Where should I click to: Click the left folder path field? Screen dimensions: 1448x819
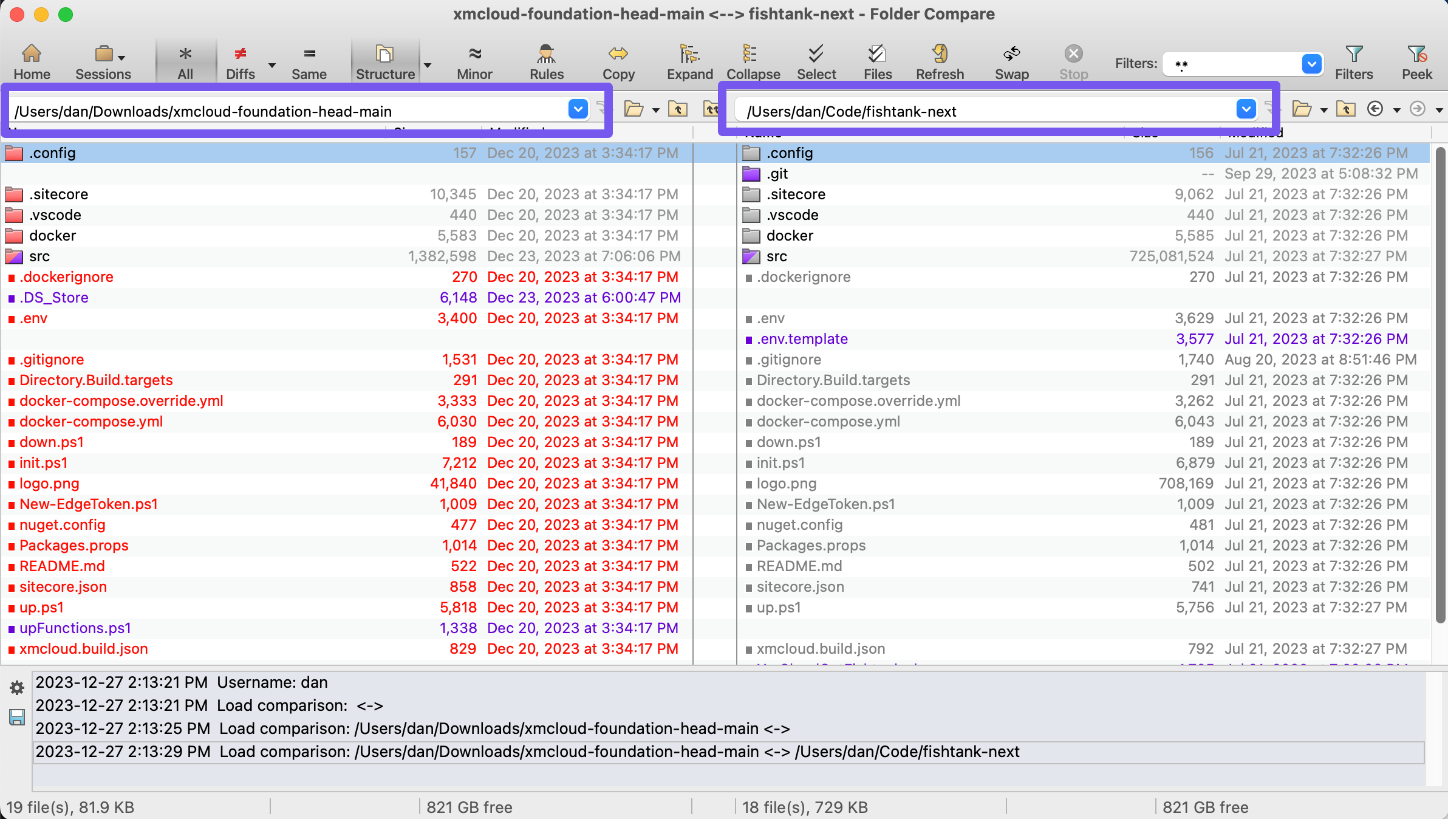tap(290, 111)
